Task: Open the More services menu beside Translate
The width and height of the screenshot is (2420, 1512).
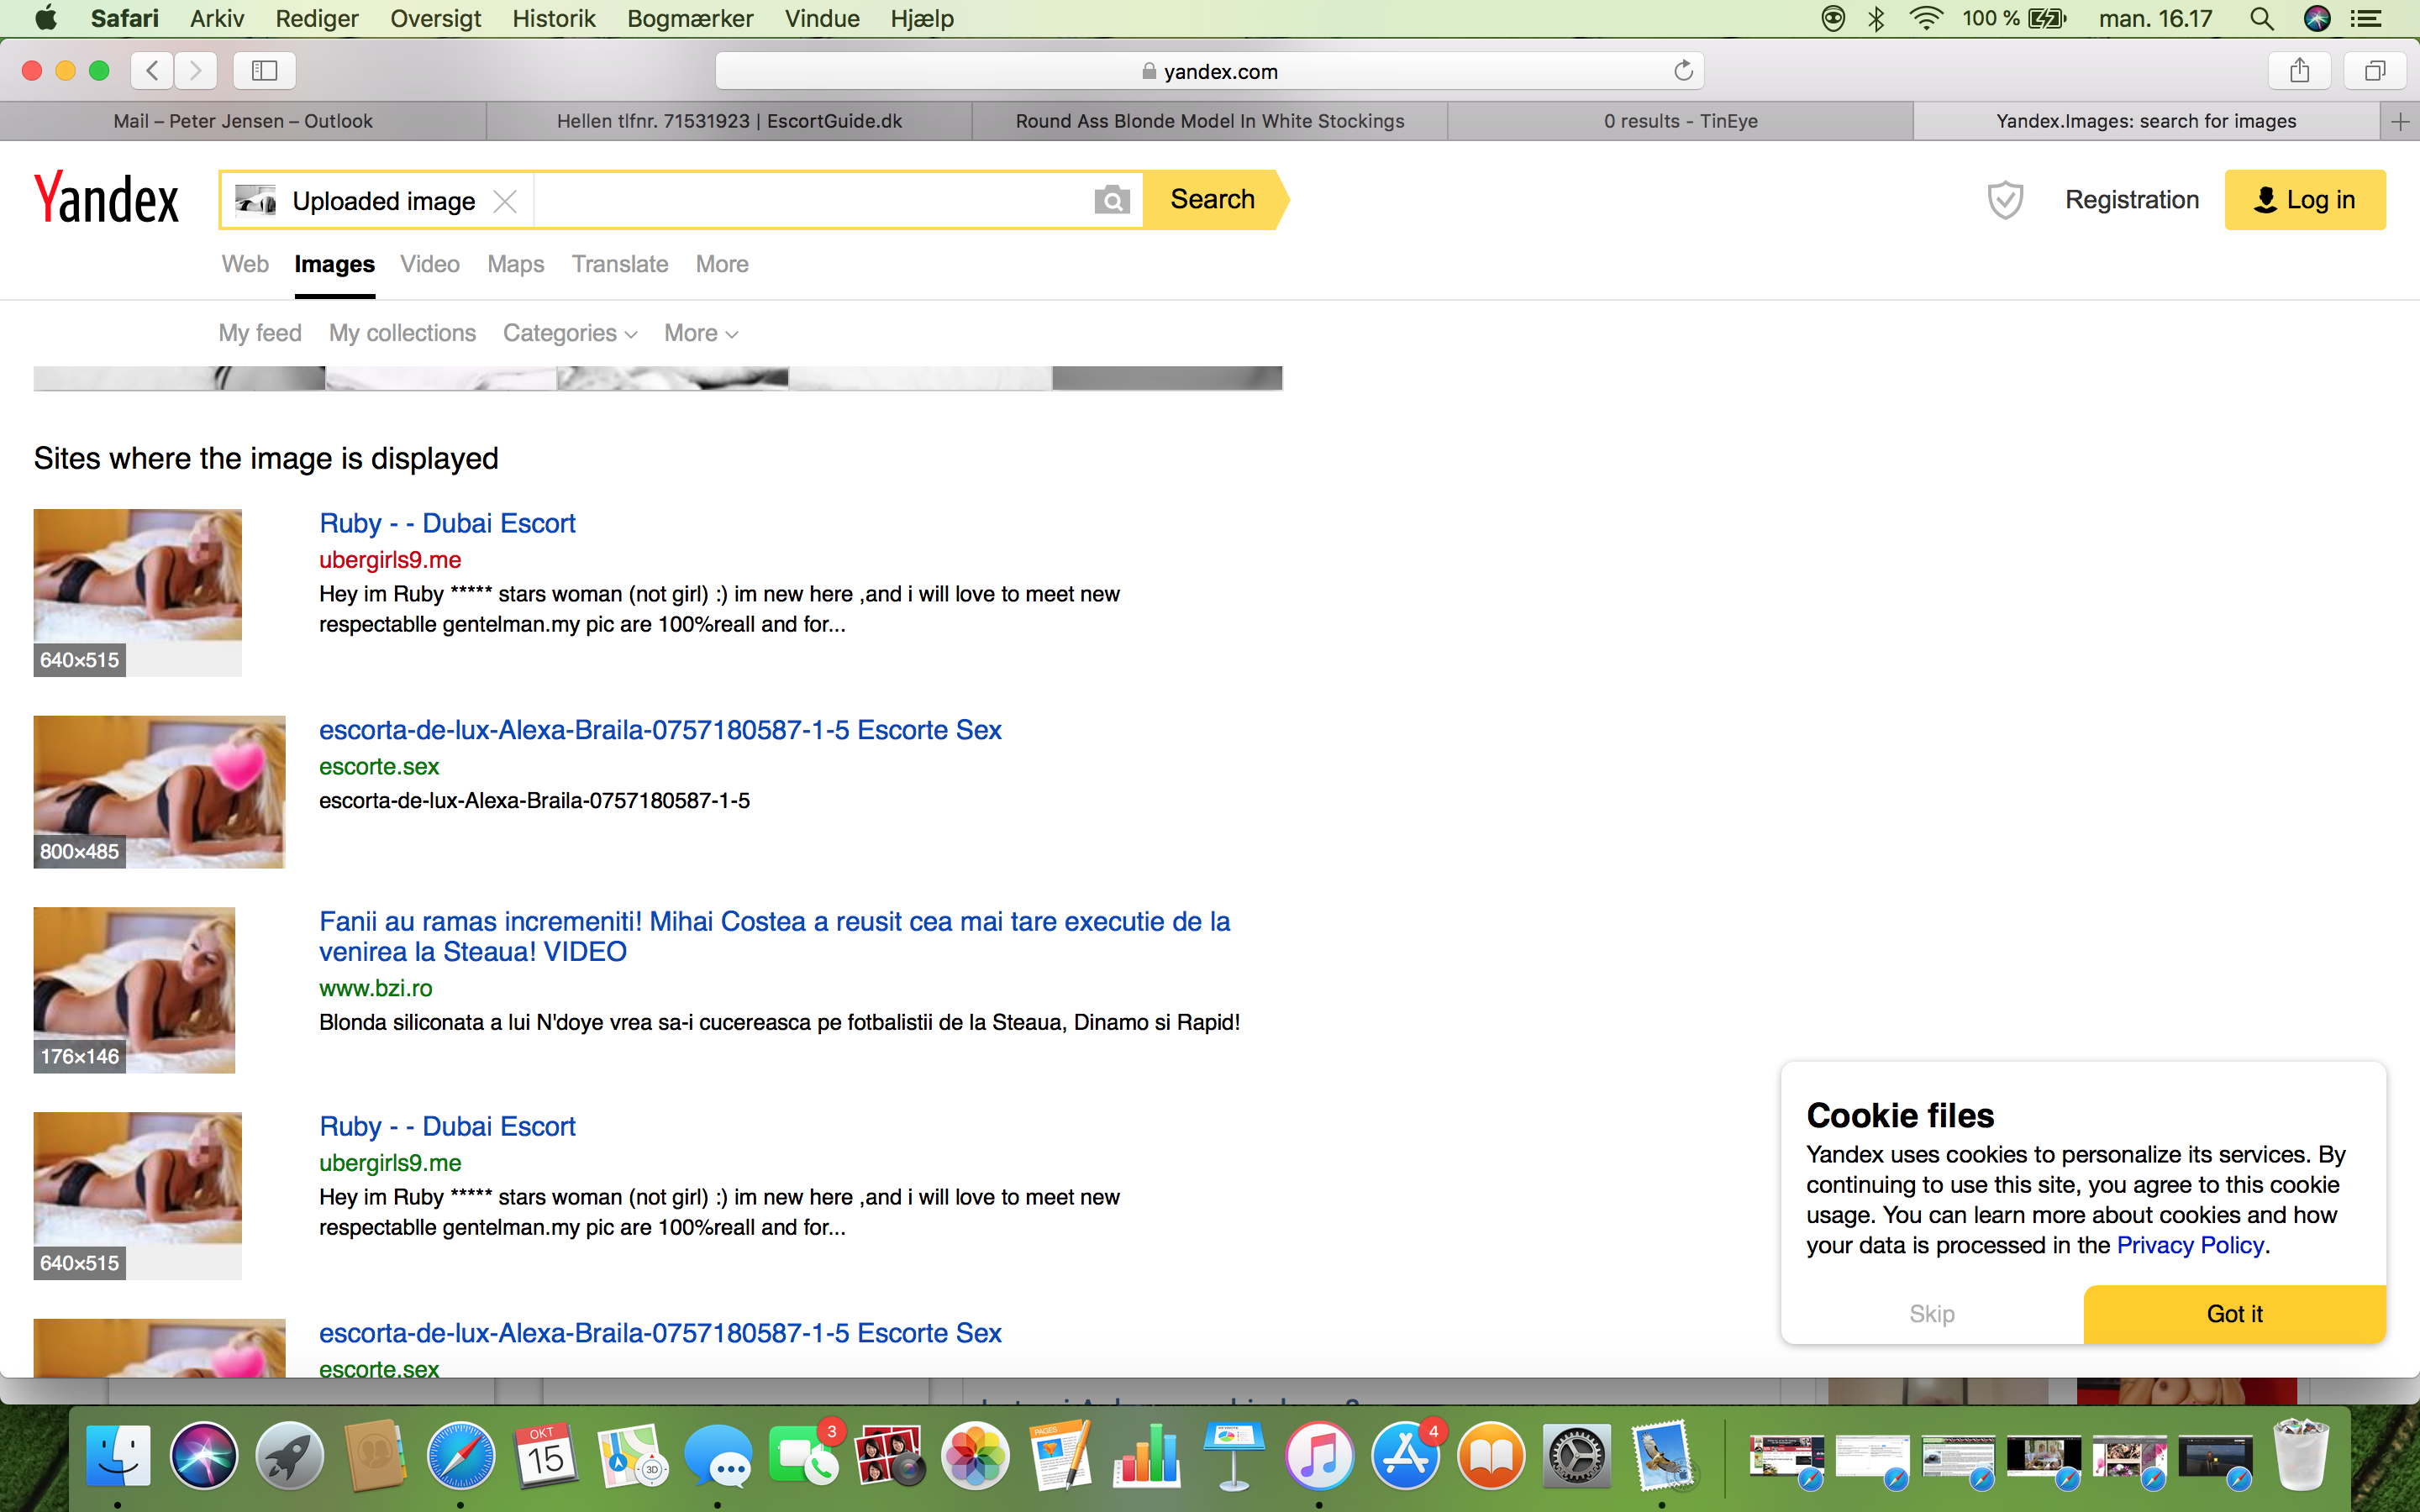Action: [722, 264]
